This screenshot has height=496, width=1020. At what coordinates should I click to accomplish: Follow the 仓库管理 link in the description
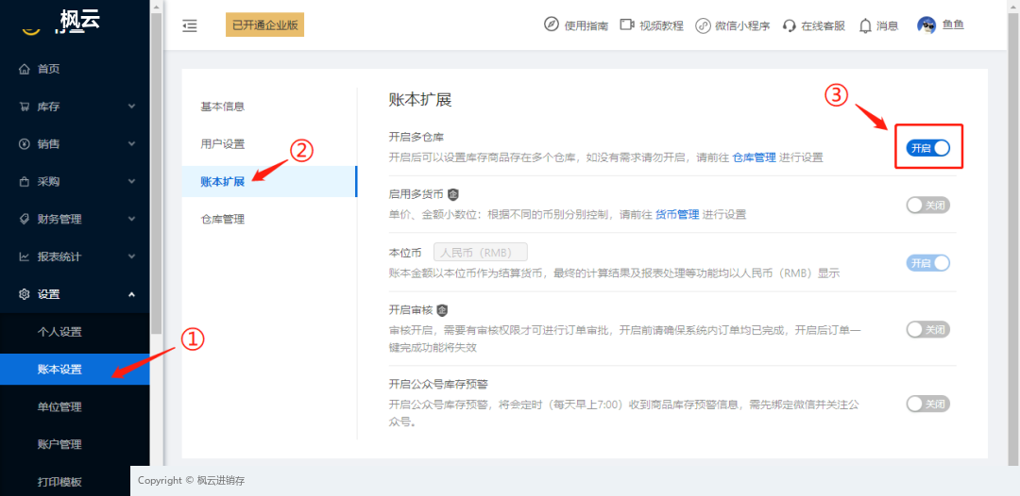754,157
